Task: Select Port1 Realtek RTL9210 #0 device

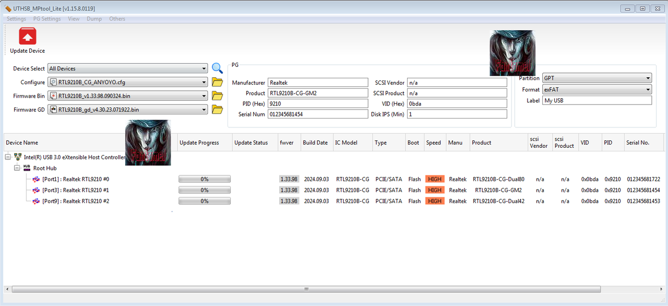Action: [x=76, y=179]
